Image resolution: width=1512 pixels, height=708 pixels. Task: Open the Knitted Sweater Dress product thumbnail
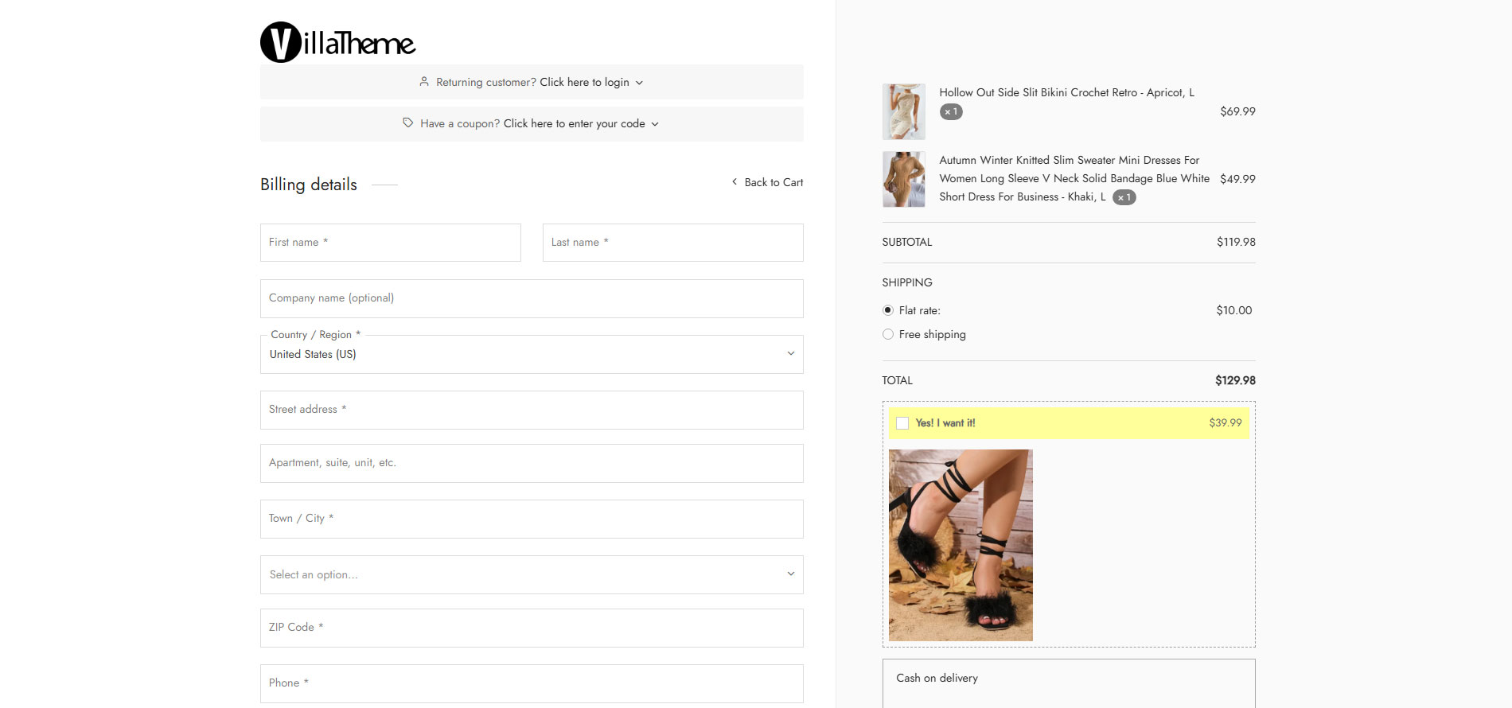[904, 180]
